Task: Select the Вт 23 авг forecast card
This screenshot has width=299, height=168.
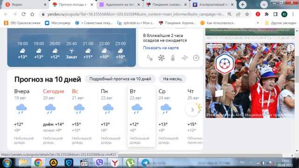Action: [142, 116]
